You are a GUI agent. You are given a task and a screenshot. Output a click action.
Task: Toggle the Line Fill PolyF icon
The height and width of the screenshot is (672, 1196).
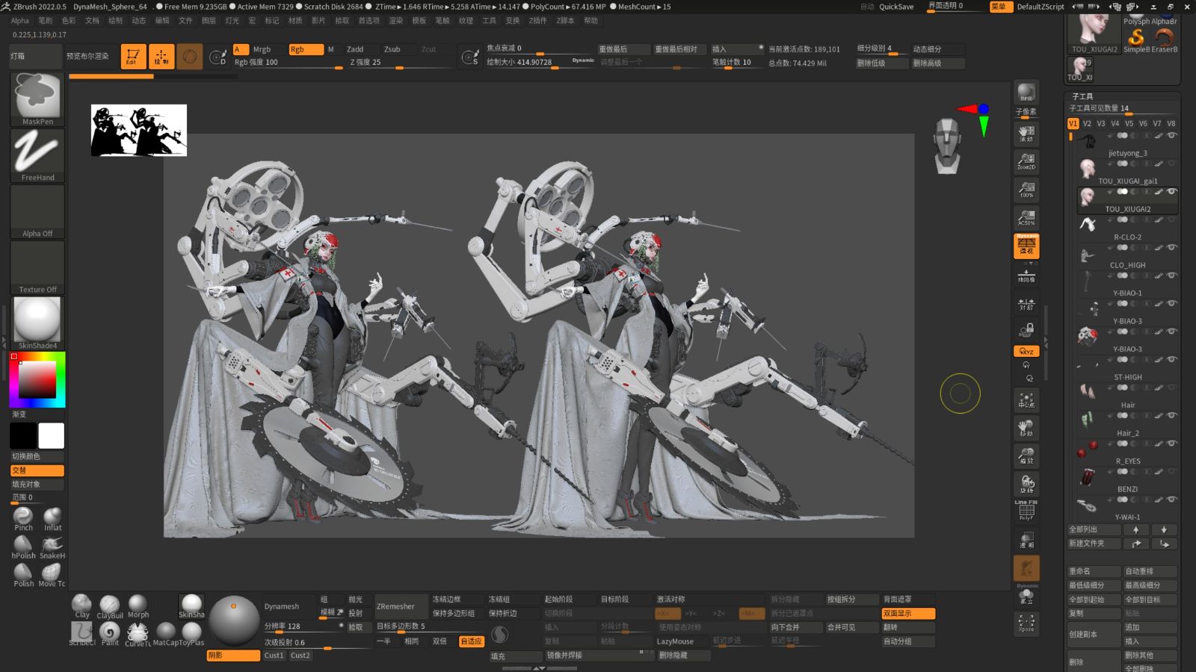click(x=1026, y=511)
